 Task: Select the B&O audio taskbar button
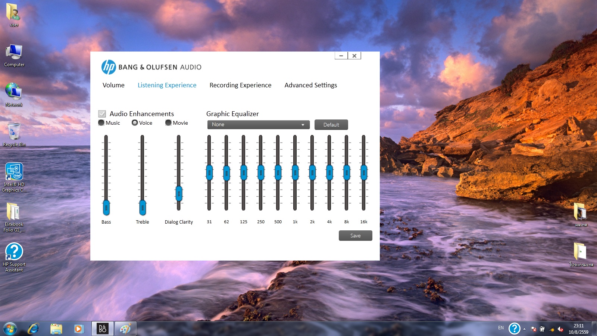(102, 329)
